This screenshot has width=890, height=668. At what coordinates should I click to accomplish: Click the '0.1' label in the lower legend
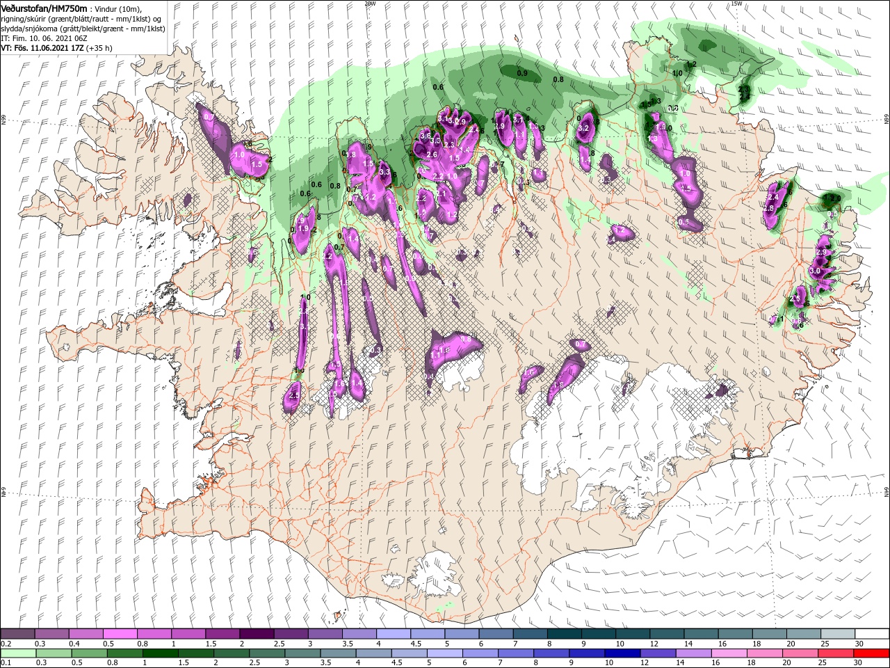click(x=6, y=663)
